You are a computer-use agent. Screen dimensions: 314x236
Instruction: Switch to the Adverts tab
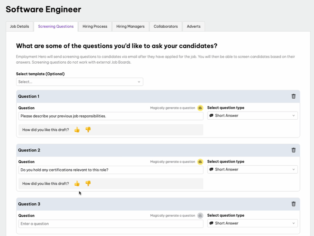coord(194,26)
